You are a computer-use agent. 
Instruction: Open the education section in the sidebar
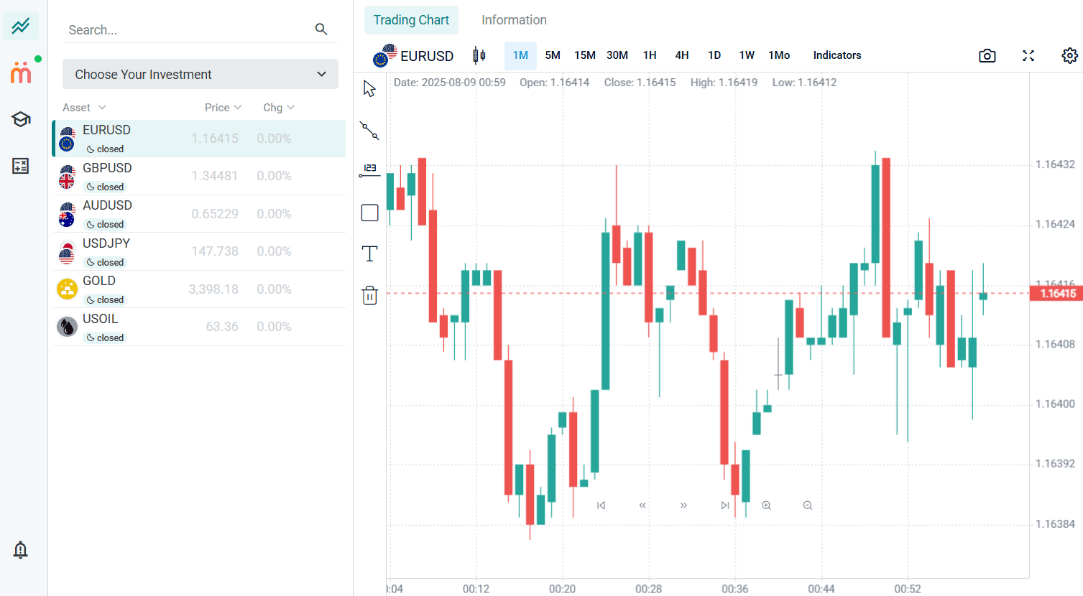(21, 119)
